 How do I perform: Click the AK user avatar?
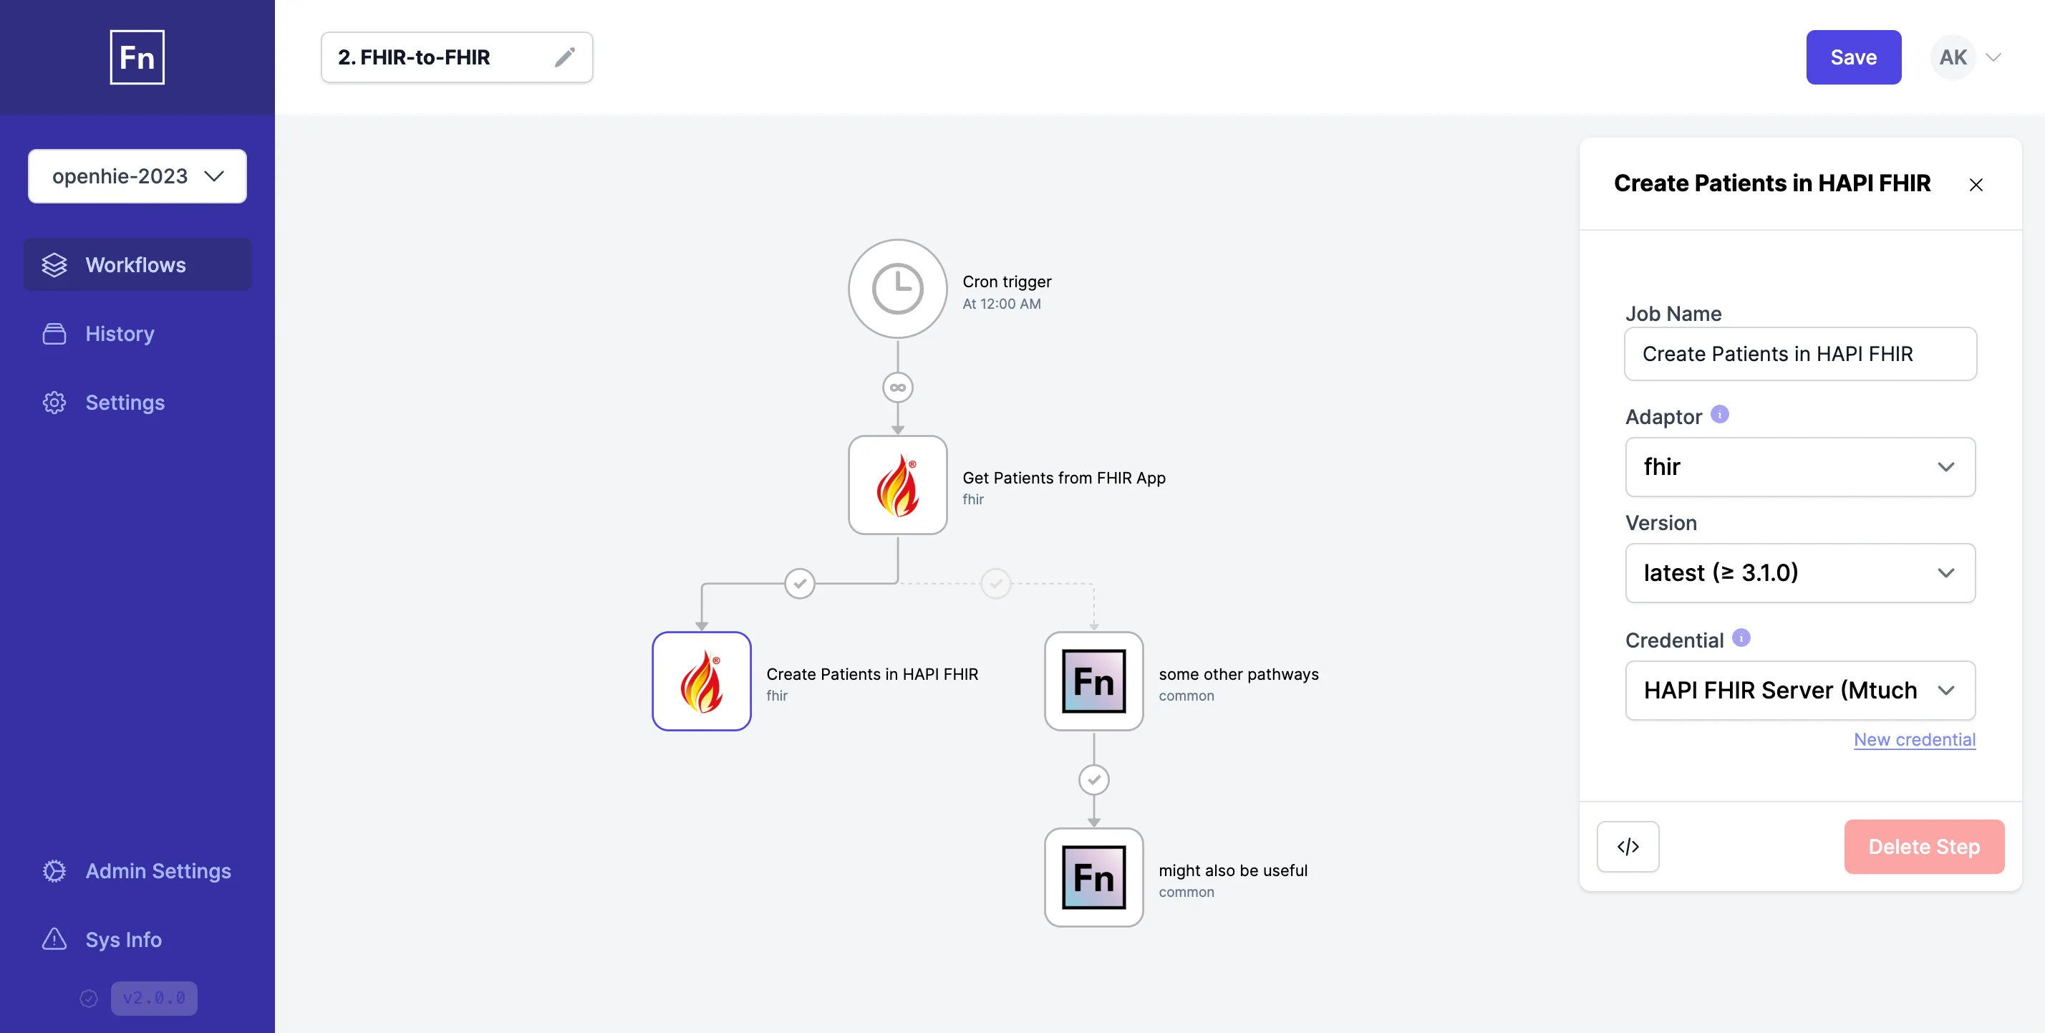pyautogui.click(x=1952, y=57)
